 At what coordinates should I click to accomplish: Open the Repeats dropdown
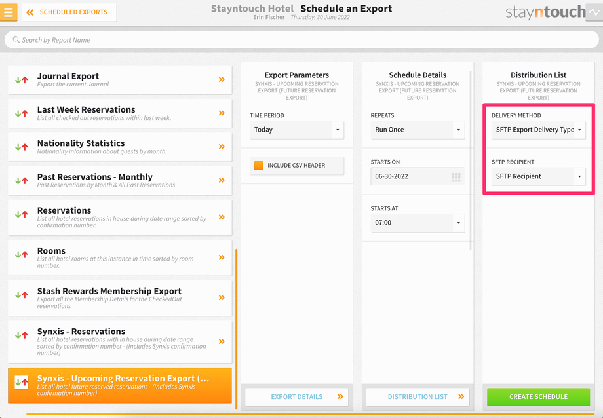pos(418,130)
